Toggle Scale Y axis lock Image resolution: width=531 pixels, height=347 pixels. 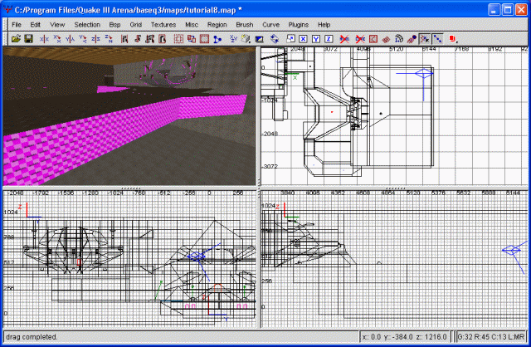(315, 39)
